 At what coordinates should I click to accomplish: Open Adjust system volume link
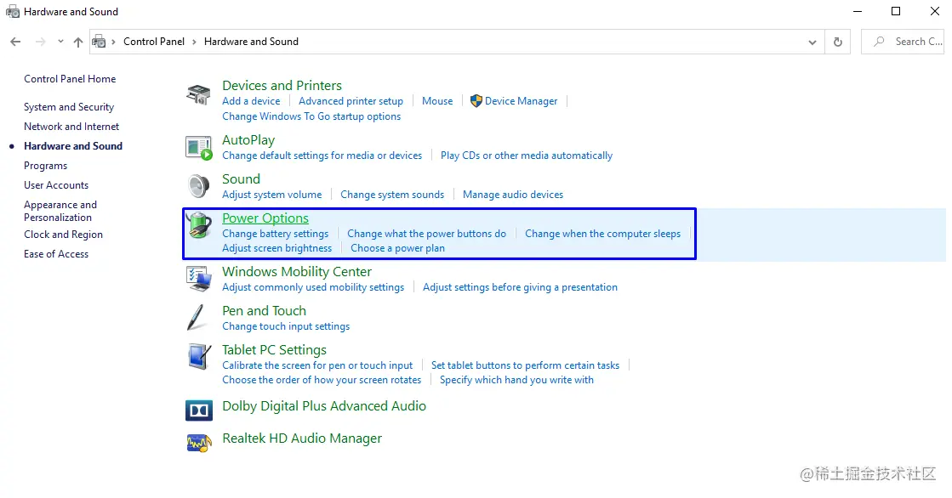pos(271,195)
